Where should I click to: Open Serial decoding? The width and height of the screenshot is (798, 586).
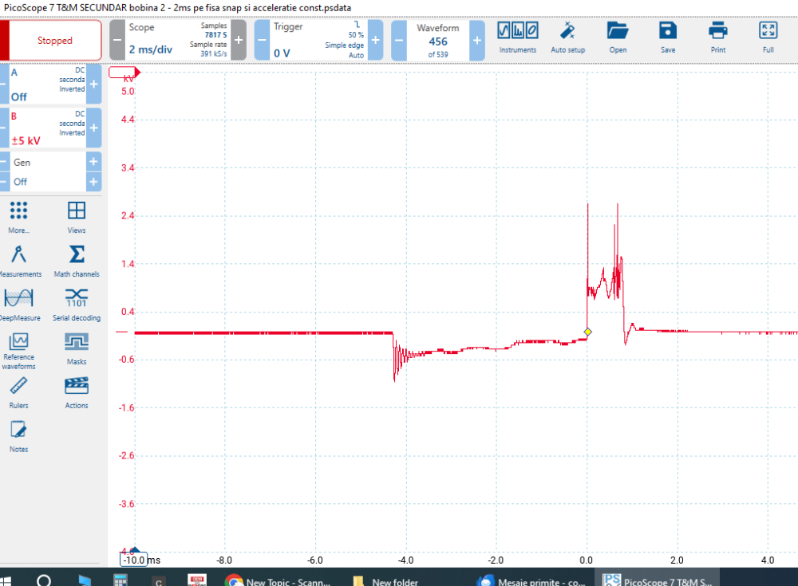point(76,305)
